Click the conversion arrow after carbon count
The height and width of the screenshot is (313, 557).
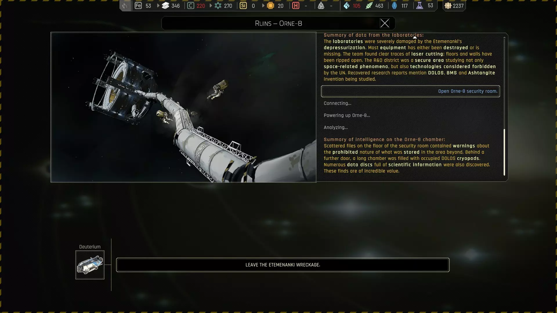point(211,6)
